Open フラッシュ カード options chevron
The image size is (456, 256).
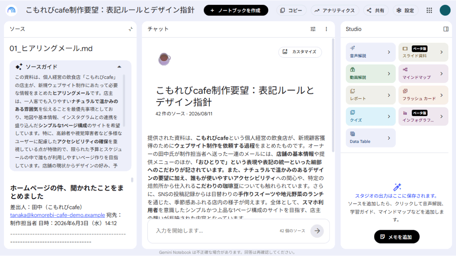[x=442, y=95]
